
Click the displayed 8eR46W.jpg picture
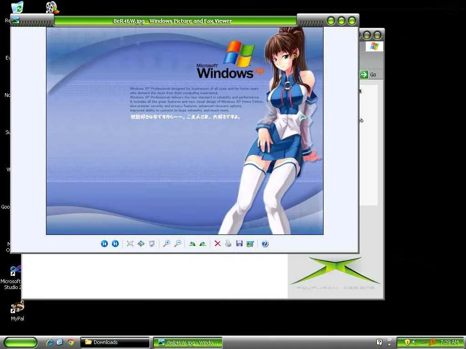(x=185, y=131)
